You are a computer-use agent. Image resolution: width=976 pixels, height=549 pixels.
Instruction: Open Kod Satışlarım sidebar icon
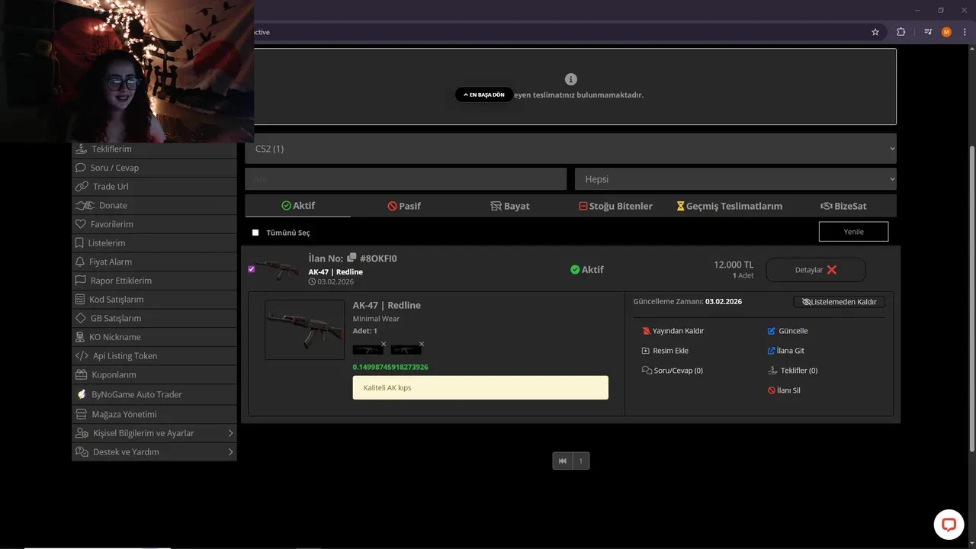coord(81,300)
